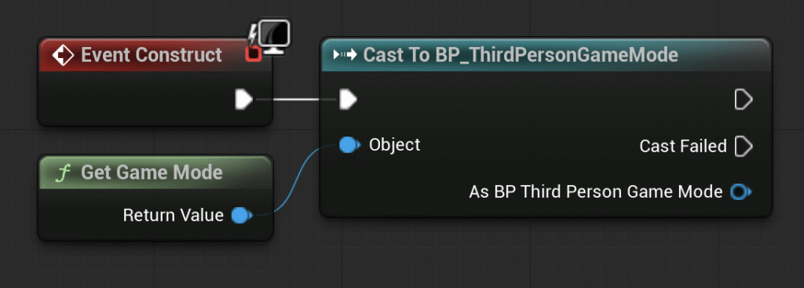This screenshot has width=804, height=288.
Task: Click Event Construct's white execution output pin
Action: pos(244,100)
